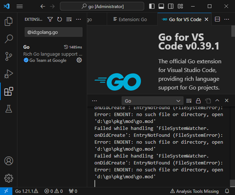The image size is (235, 195).
Task: Open the hamburger application menu
Action: coord(20,7)
